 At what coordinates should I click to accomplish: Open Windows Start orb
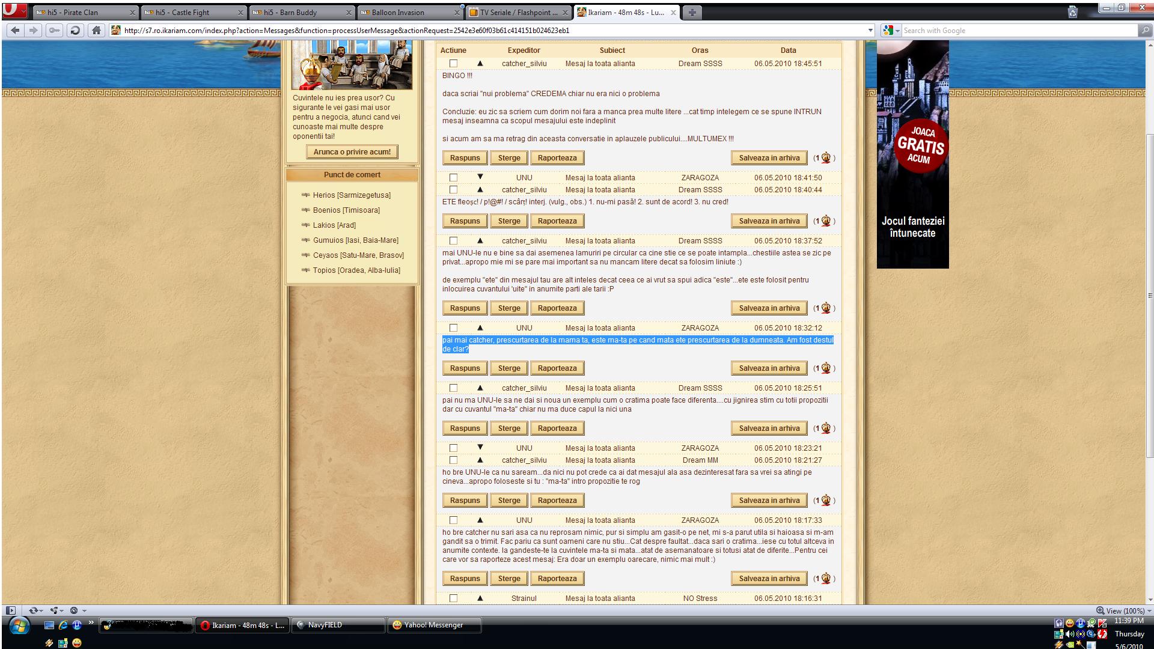tap(19, 626)
